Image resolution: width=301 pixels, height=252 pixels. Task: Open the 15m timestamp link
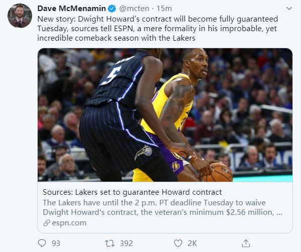click(x=164, y=9)
